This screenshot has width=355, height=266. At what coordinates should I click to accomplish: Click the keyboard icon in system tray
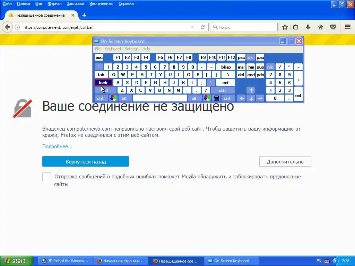click(327, 261)
